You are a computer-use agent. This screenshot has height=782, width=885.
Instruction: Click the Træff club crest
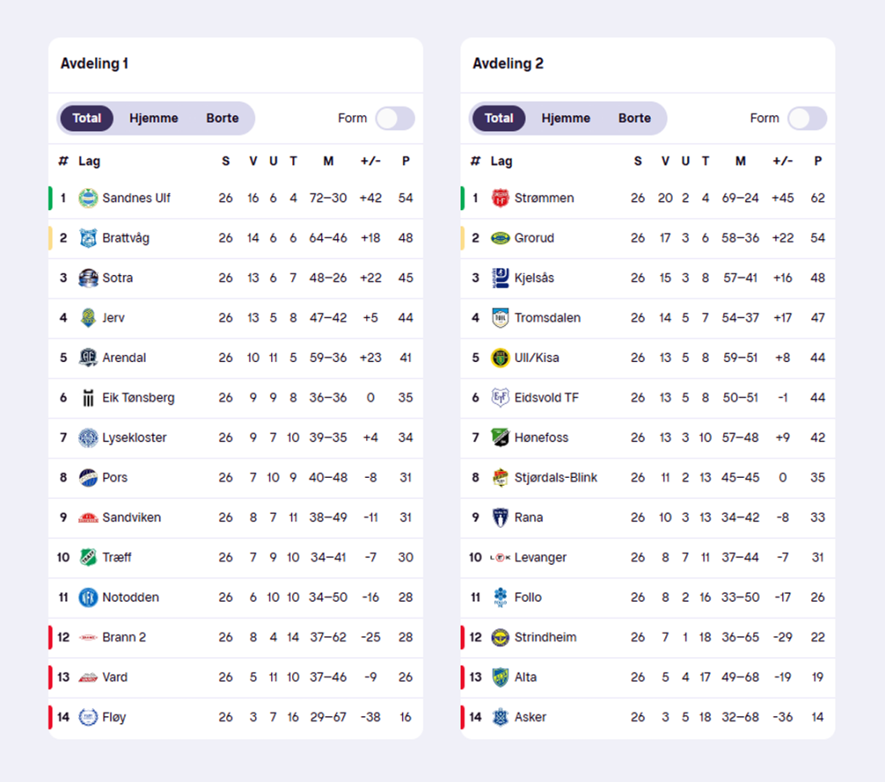tap(88, 558)
